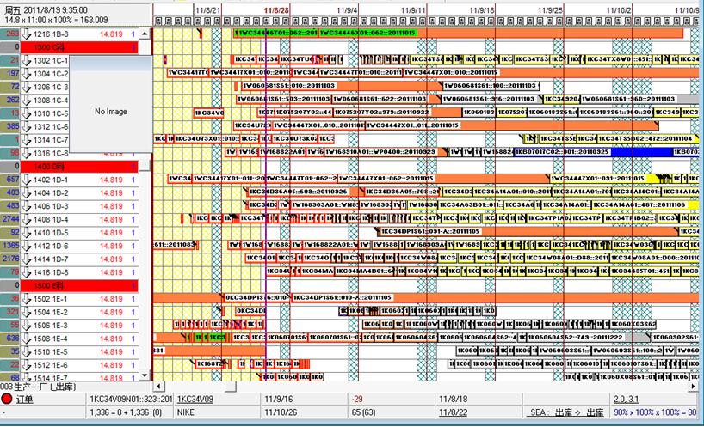Image resolution: width=704 pixels, height=427 pixels.
Task: Click the 2.0, 3.1 underlined link
Action: pos(627,399)
